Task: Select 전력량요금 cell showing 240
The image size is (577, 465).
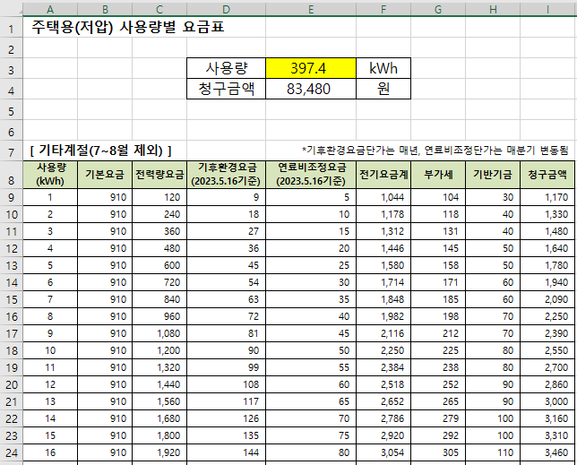Action: point(159,214)
